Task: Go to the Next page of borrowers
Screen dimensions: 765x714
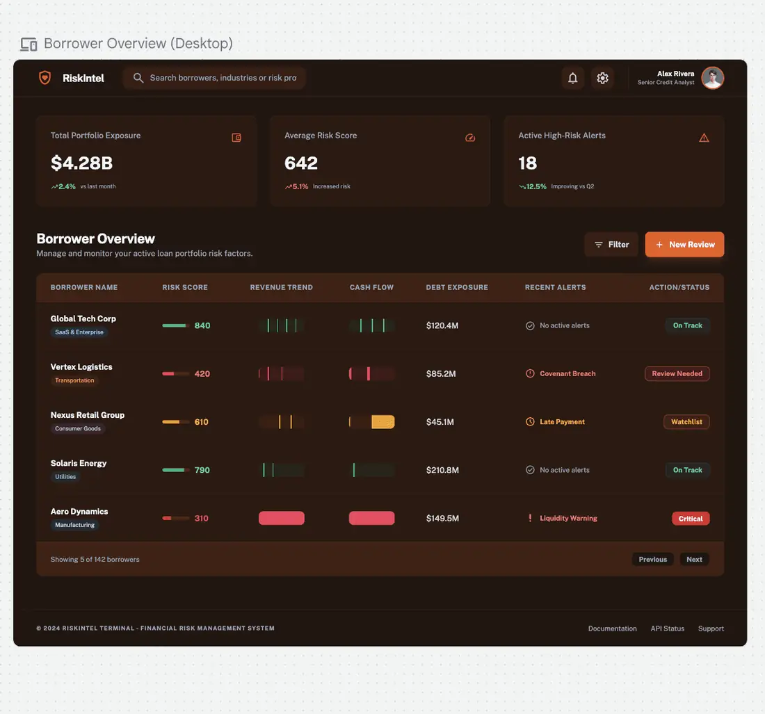Action: 694,560
